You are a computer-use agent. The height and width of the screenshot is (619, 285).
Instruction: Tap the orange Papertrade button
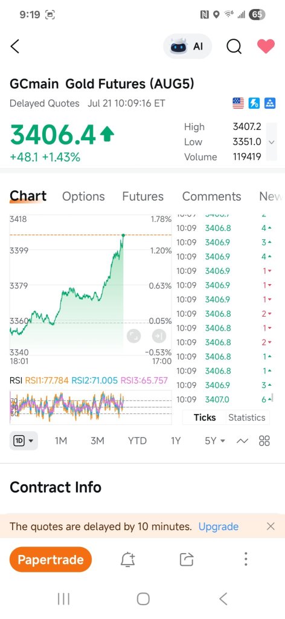coord(51,559)
